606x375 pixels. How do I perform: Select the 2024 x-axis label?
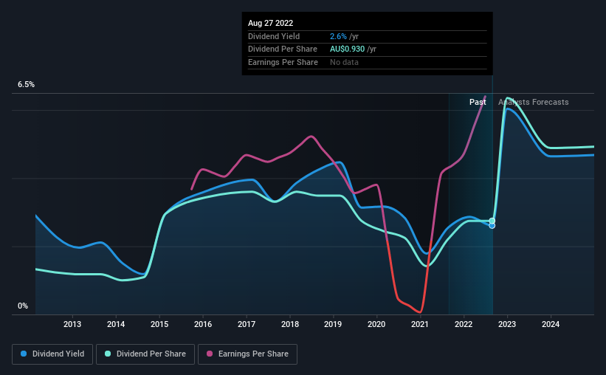[x=551, y=324]
